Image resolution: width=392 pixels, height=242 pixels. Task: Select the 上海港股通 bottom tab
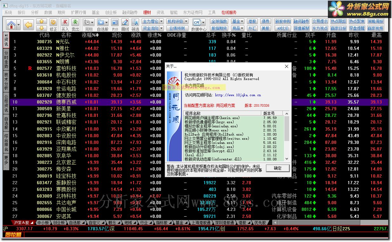tap(201, 223)
